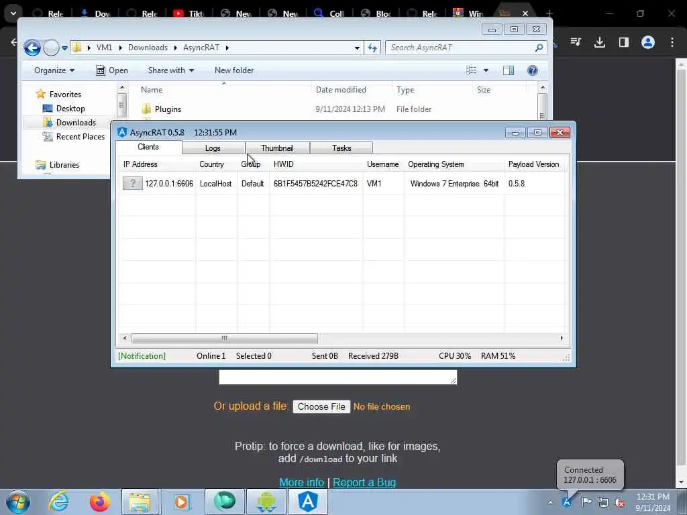
Task: Click the Received 279B status entry
Action: pos(373,356)
